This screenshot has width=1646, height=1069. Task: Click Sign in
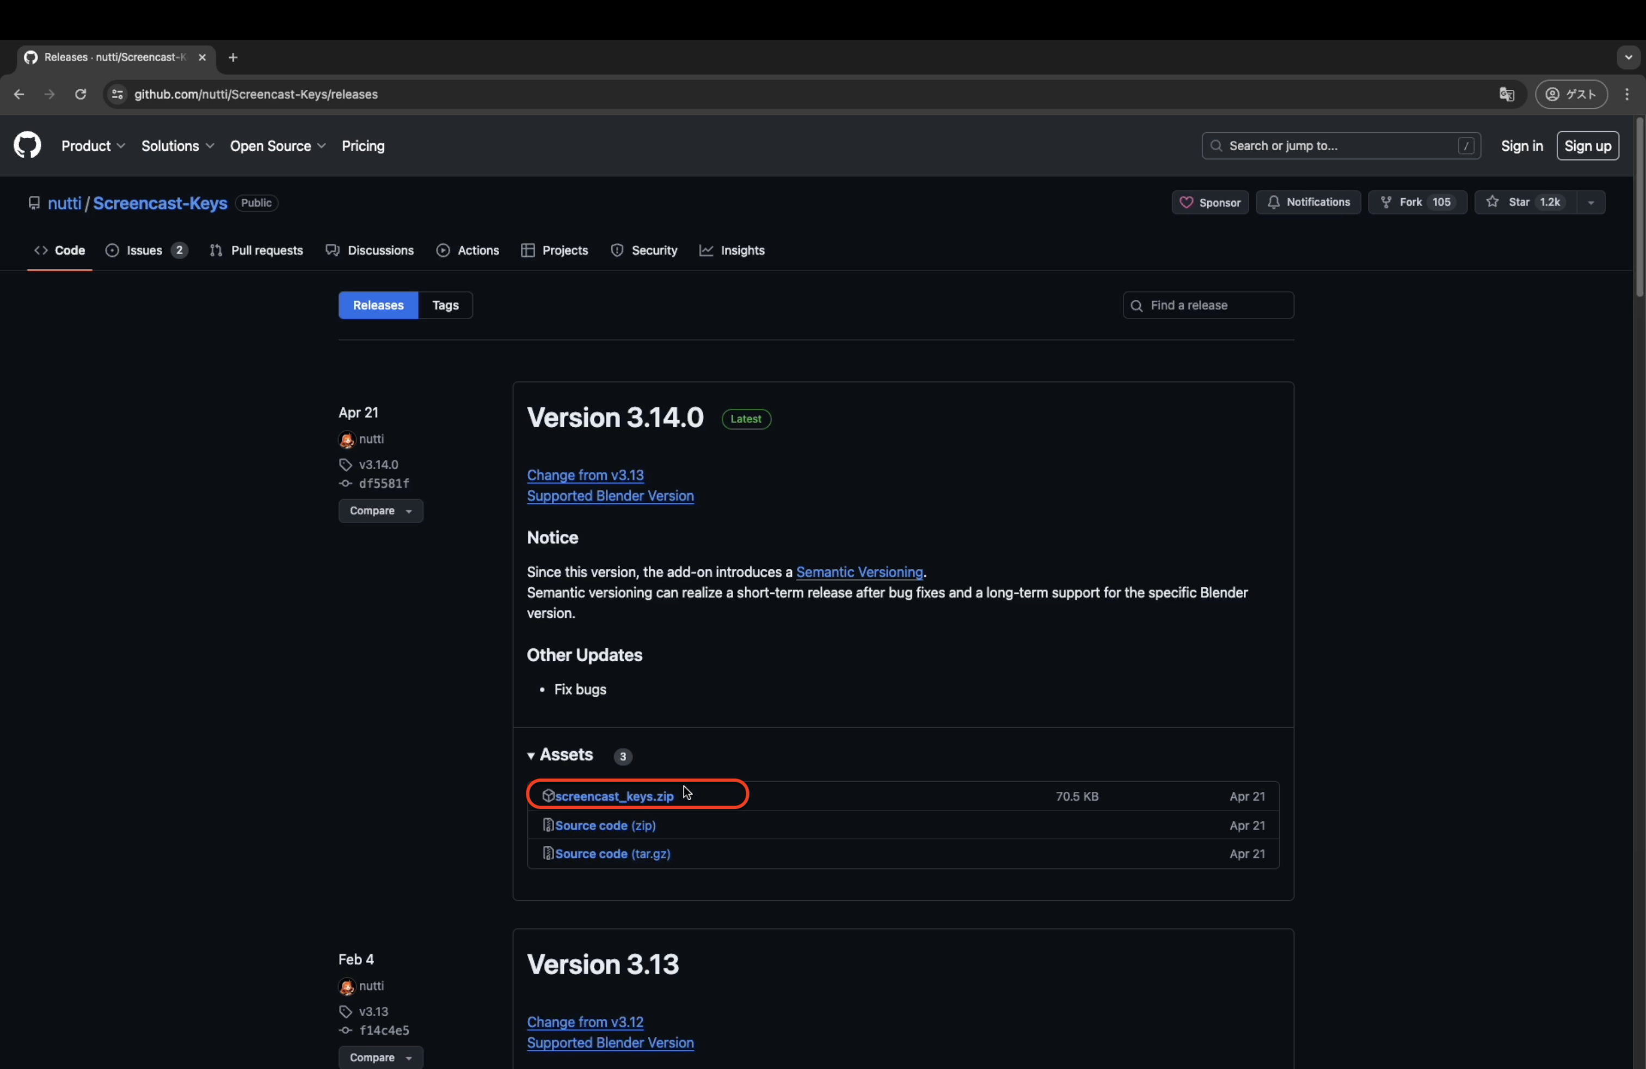1521,146
